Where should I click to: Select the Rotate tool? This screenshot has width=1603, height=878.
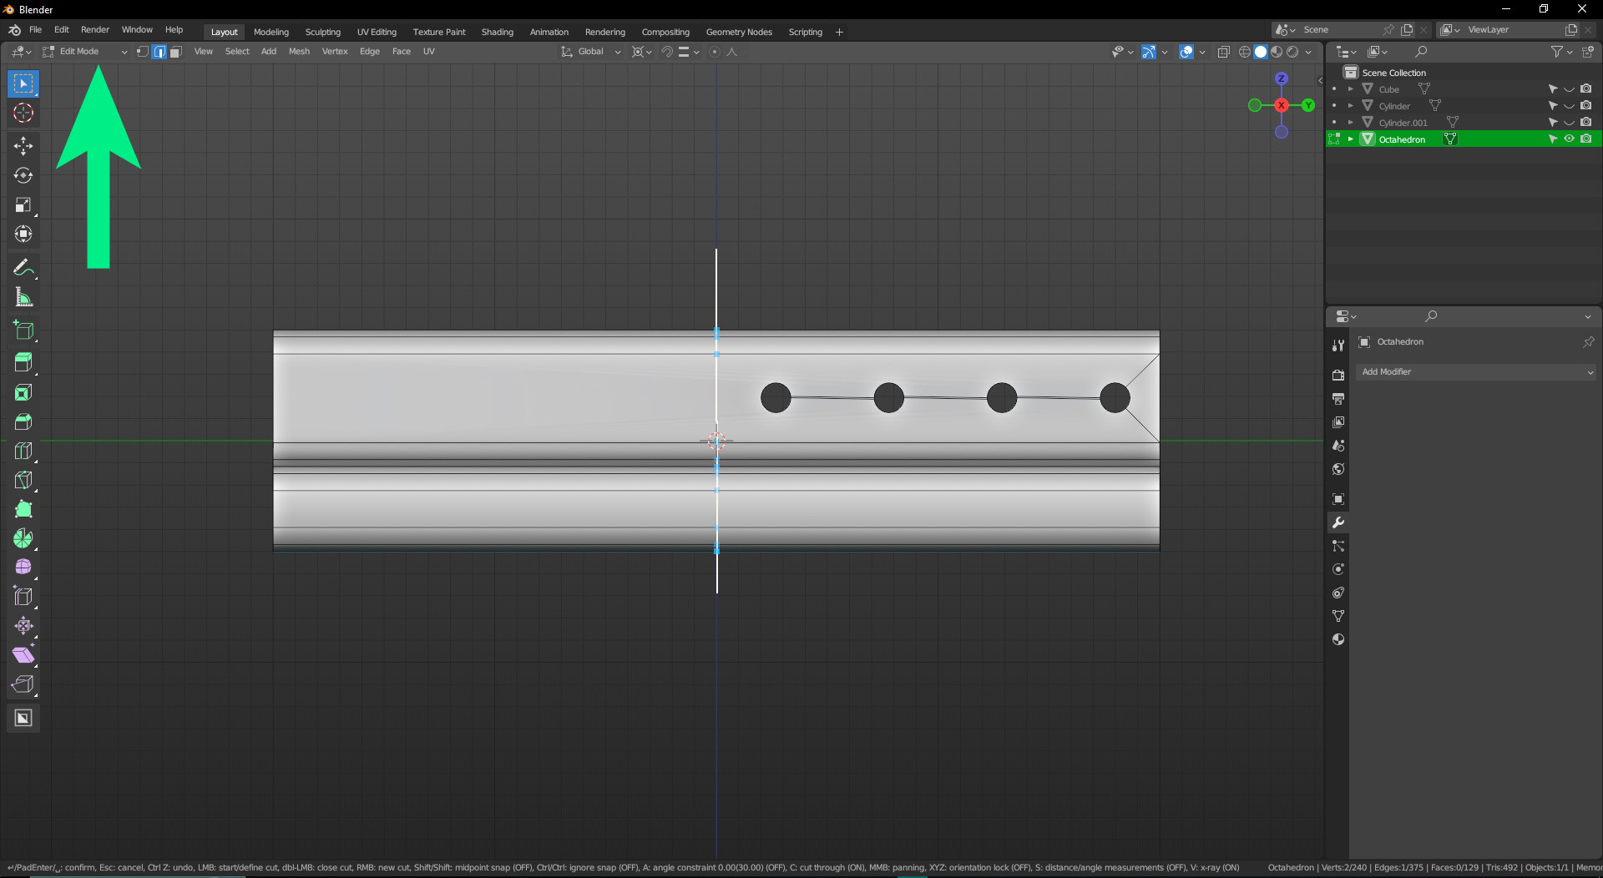[23, 176]
